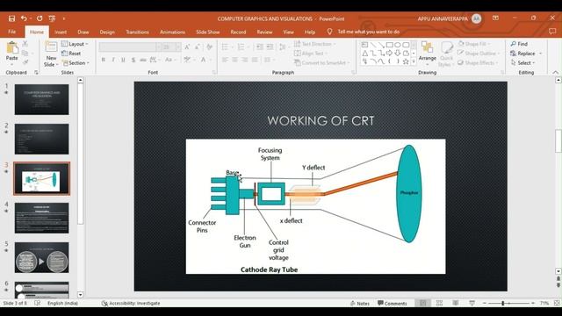
Task: Click the Redo icon in the title bar
Action: point(40,18)
